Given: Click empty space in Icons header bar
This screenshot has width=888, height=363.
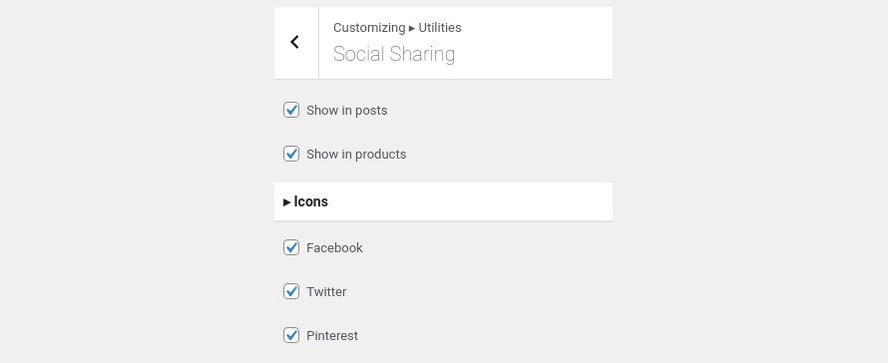Looking at the screenshot, I should [x=470, y=201].
